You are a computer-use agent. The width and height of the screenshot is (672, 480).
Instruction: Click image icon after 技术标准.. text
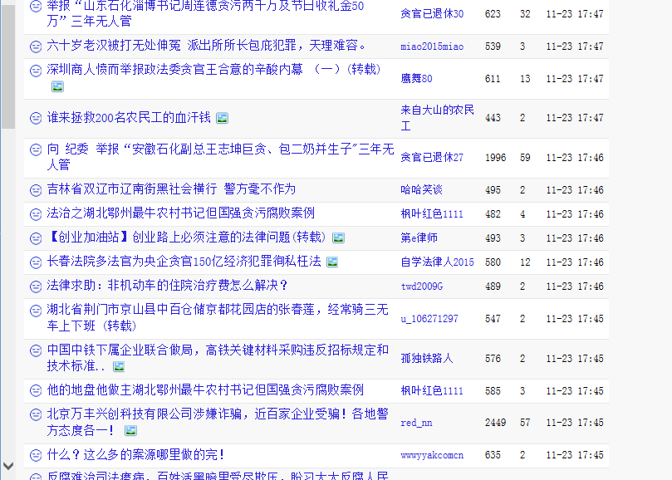(x=119, y=366)
